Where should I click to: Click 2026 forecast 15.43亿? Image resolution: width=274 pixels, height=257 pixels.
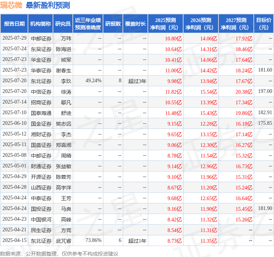click(x=209, y=113)
